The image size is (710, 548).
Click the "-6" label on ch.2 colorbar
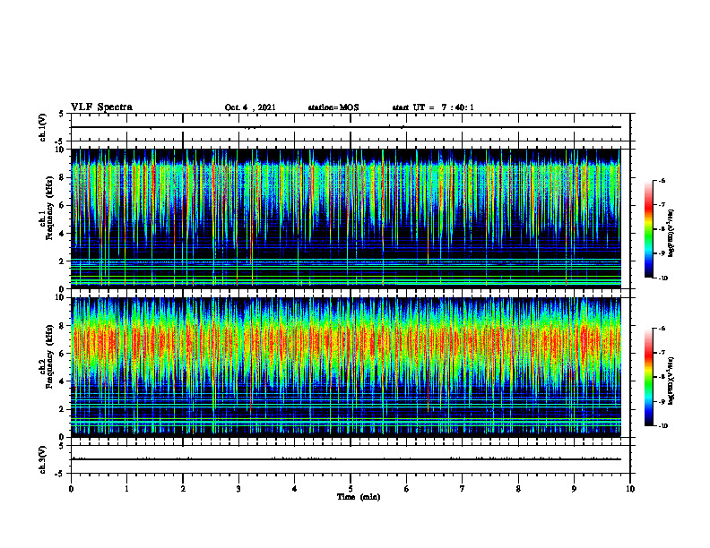click(662, 329)
